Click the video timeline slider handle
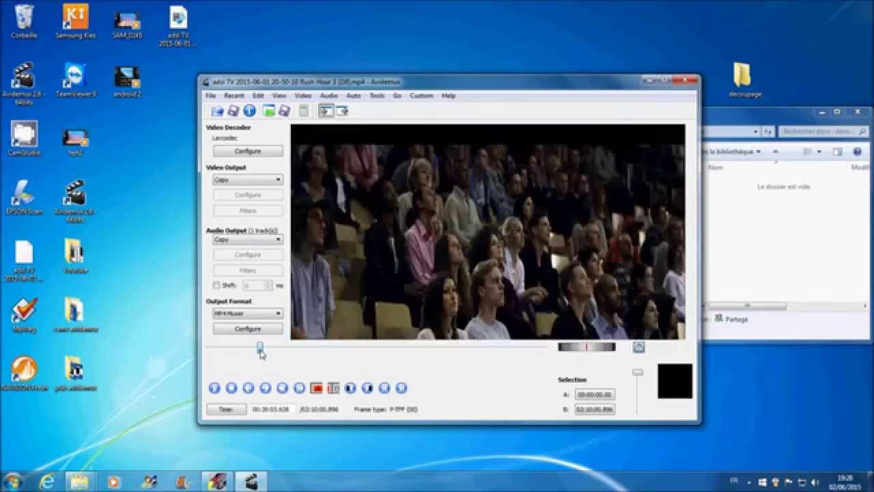Screen dimensions: 874x492 point(260,347)
